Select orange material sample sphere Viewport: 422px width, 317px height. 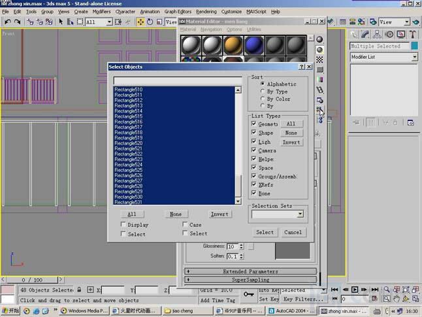[x=233, y=45]
